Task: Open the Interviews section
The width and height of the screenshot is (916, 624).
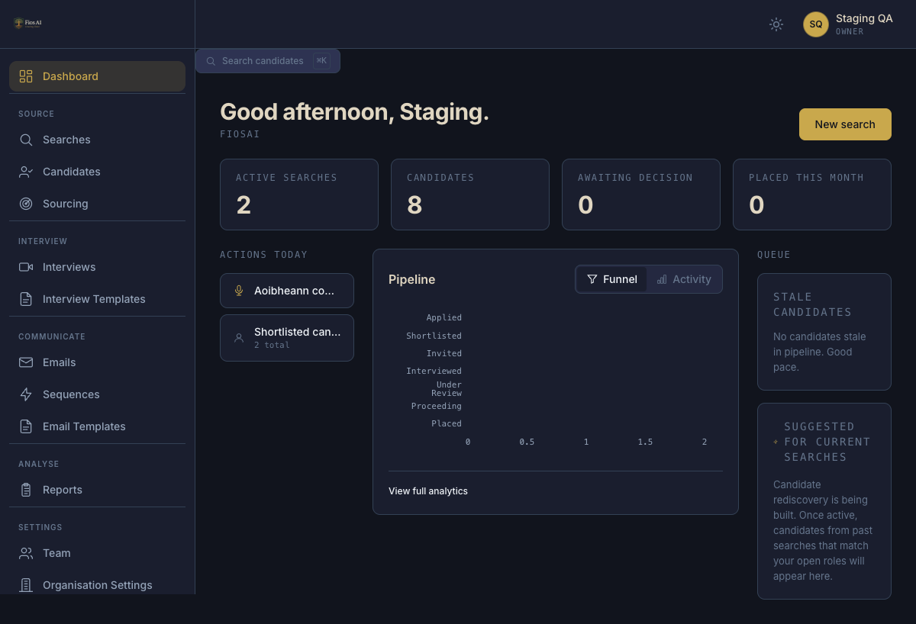Action: click(97, 267)
